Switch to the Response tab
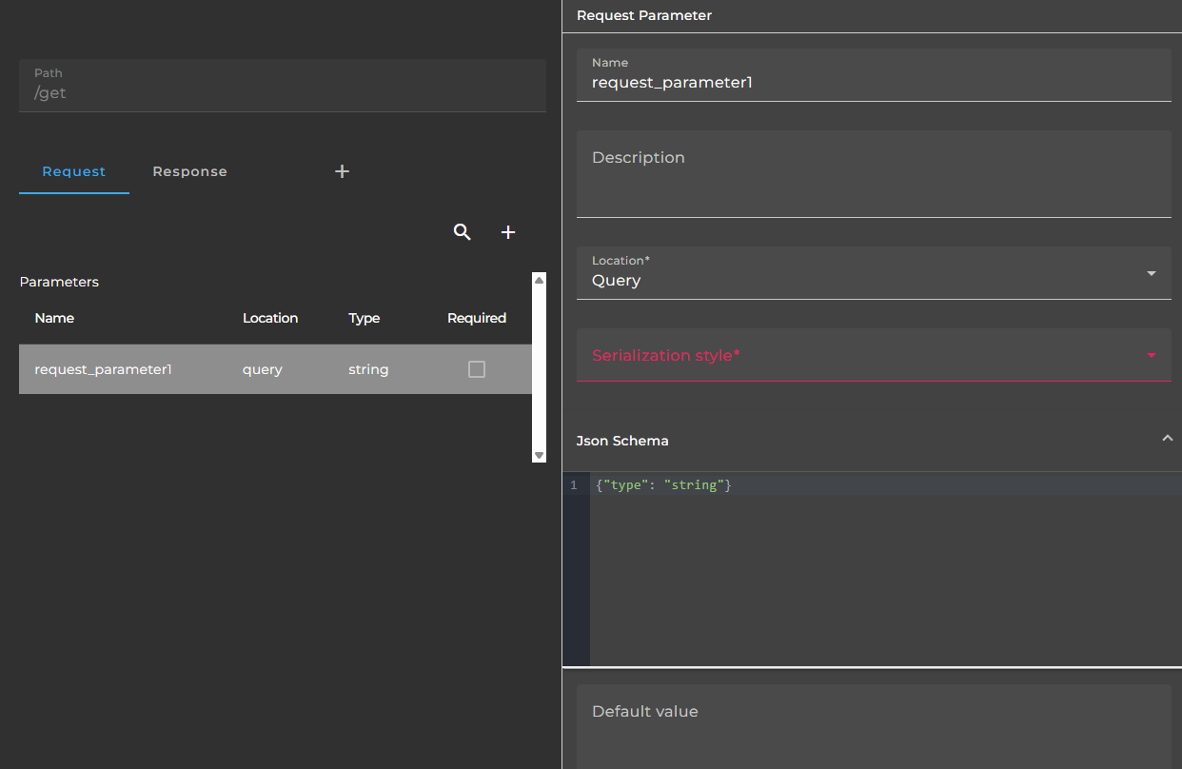 pyautogui.click(x=190, y=171)
